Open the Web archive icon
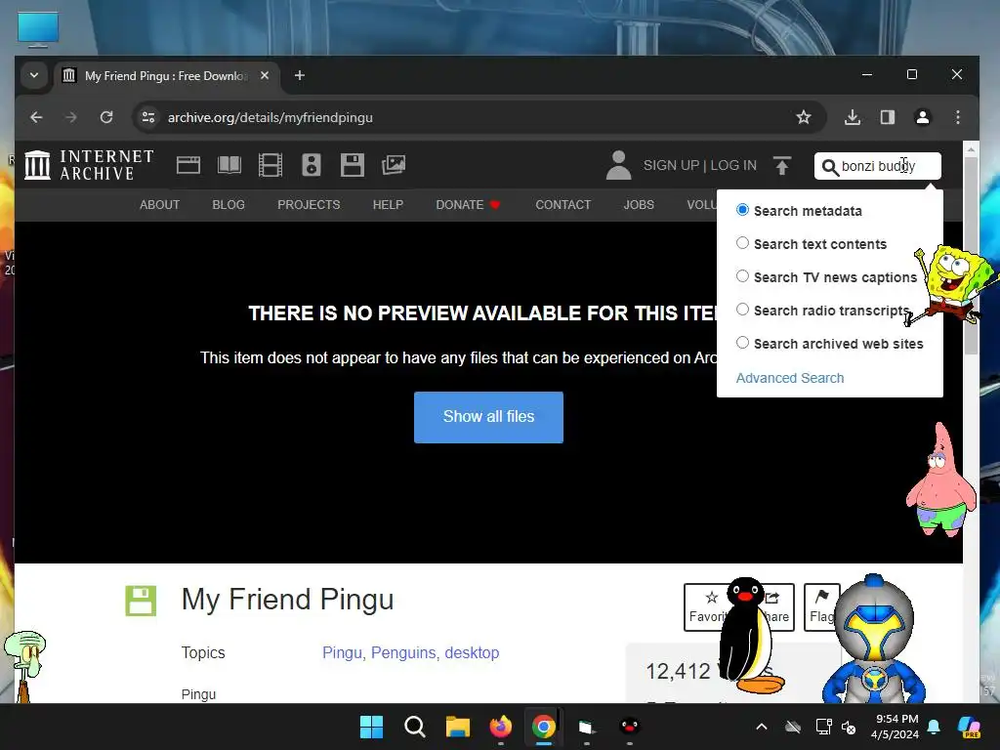Viewport: 1000px width, 750px height. [x=188, y=165]
